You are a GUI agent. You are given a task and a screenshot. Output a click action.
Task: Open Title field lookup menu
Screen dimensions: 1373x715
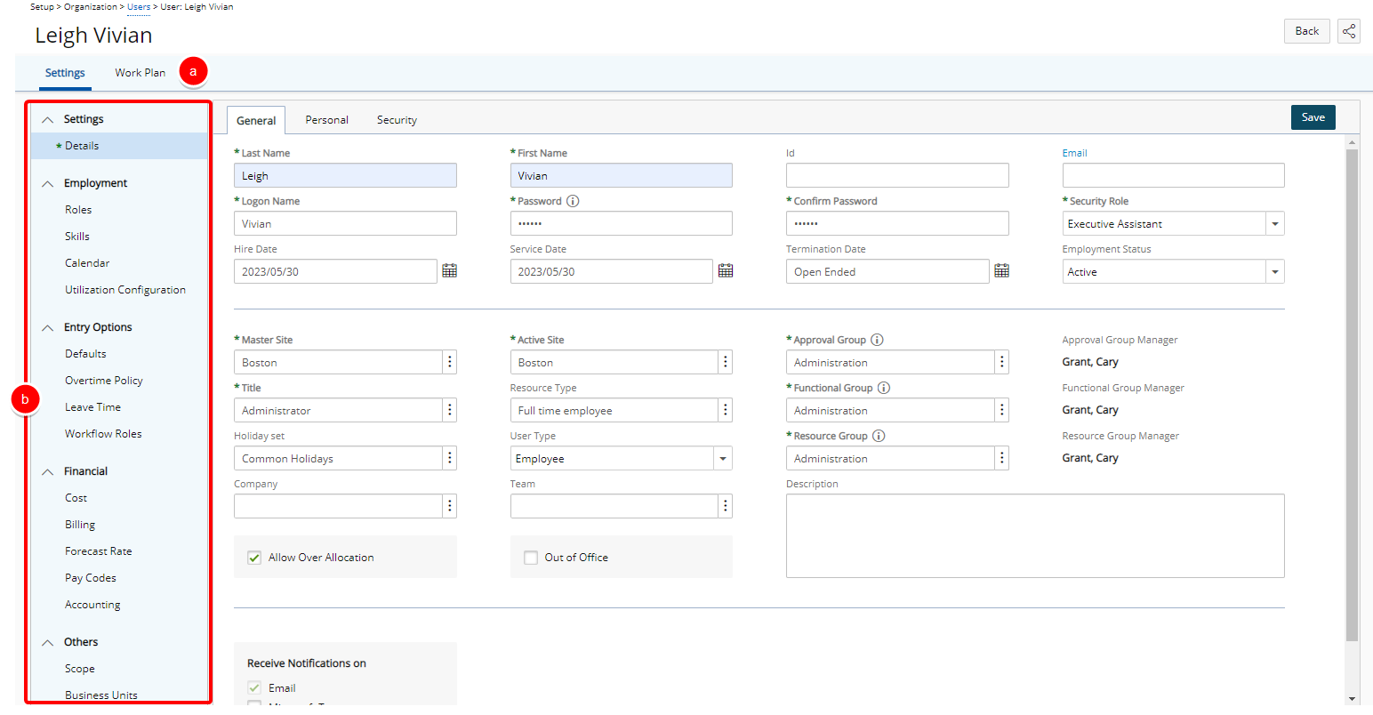[x=450, y=410]
